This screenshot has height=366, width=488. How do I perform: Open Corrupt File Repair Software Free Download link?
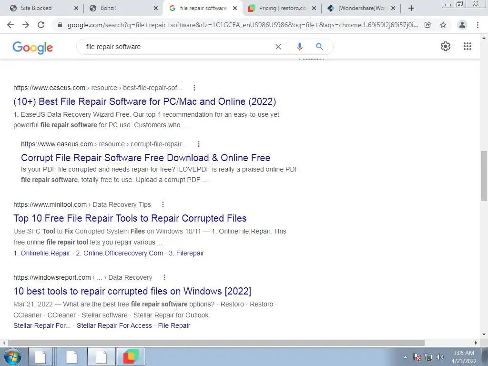click(146, 157)
